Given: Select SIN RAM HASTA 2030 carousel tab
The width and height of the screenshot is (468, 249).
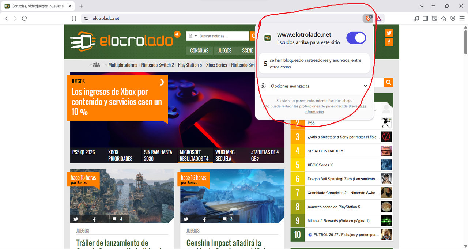Looking at the screenshot, I should (x=159, y=155).
